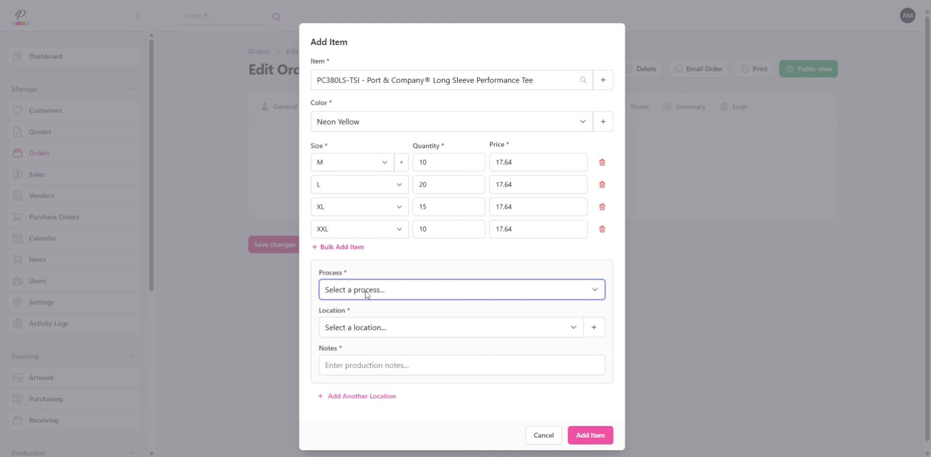The height and width of the screenshot is (457, 931).
Task: Click the Bulk Add Item link
Action: 338,247
